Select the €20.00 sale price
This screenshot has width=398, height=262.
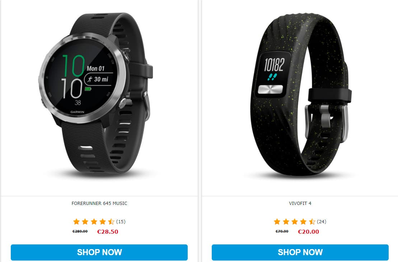tap(308, 231)
